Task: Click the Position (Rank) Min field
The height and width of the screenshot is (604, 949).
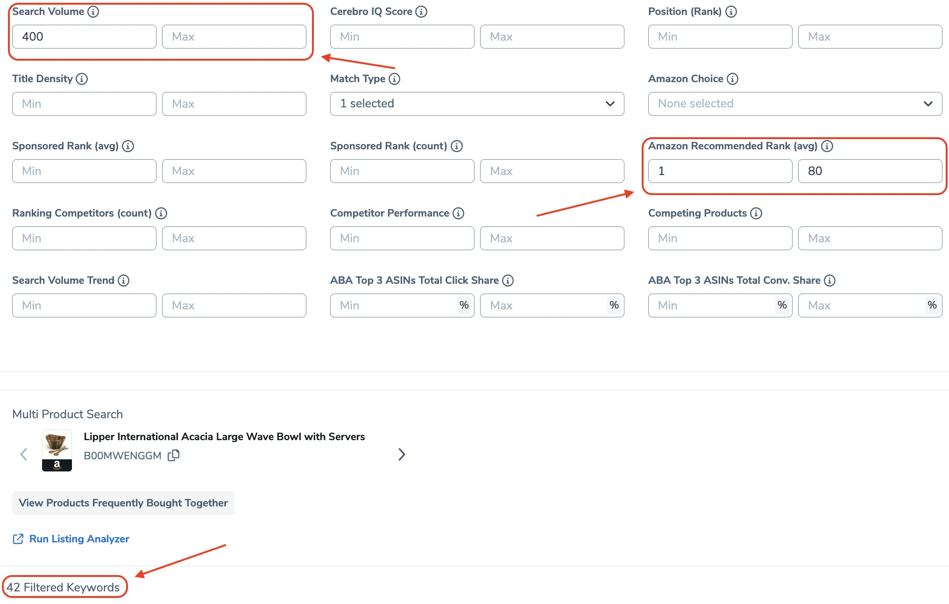Action: coord(720,37)
